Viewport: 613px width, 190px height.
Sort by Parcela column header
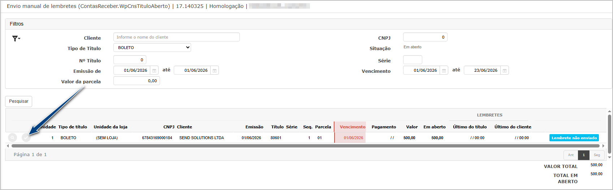[x=323, y=127]
